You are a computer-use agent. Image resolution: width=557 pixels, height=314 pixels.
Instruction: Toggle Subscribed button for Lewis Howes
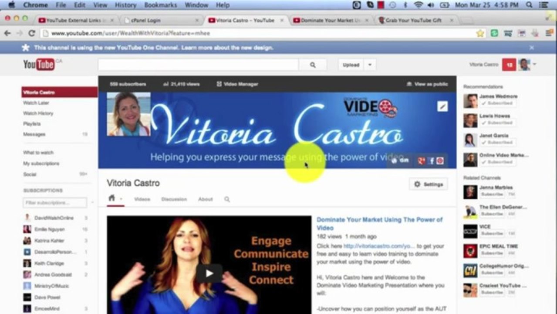498,123
